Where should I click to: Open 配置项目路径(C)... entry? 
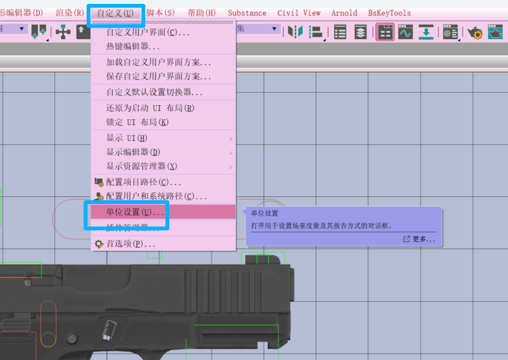pyautogui.click(x=164, y=182)
